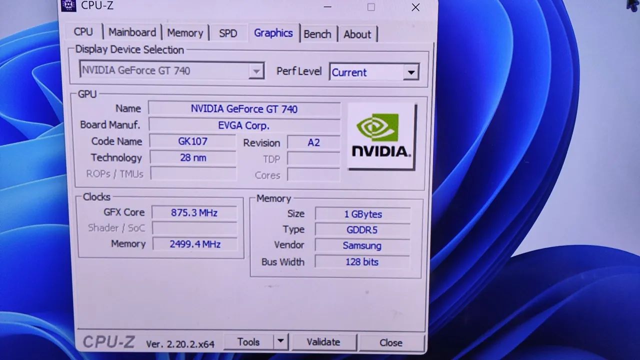This screenshot has height=360, width=640.
Task: Click the Display Device Selection group label
Action: 129,49
